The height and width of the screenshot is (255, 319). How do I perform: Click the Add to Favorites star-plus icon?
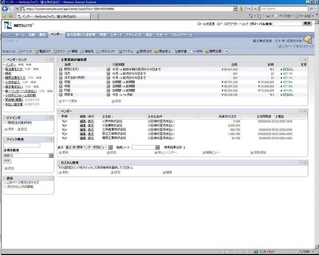click(x=11, y=16)
